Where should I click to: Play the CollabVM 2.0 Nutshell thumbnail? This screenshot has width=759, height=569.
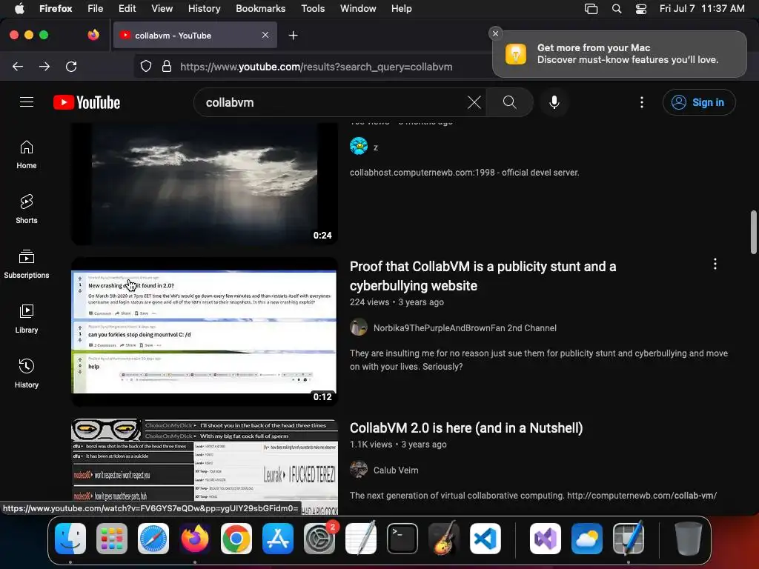click(x=205, y=466)
